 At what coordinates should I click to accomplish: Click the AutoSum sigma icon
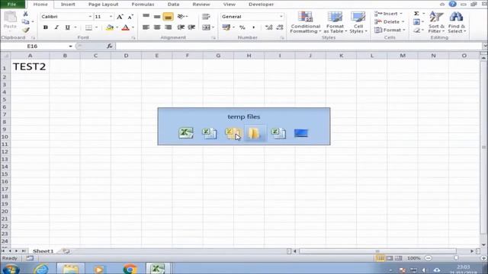tap(416, 14)
